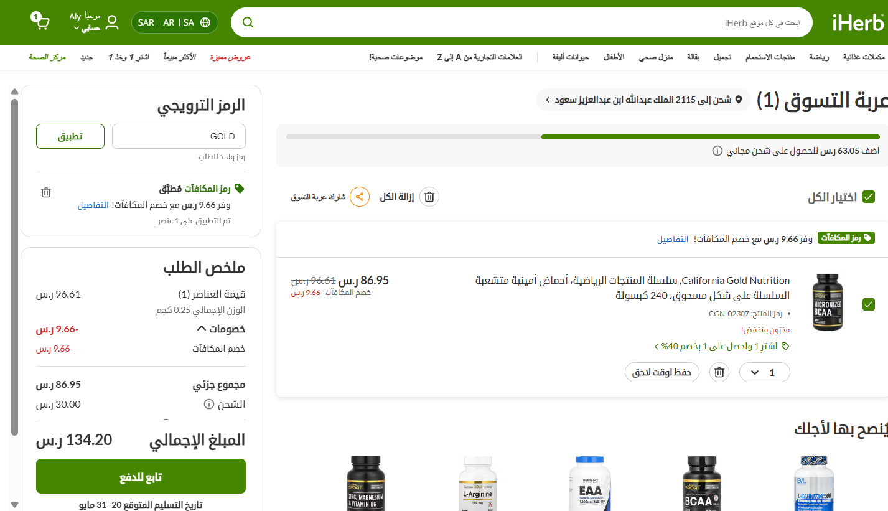Open the بقالة menu

[693, 57]
